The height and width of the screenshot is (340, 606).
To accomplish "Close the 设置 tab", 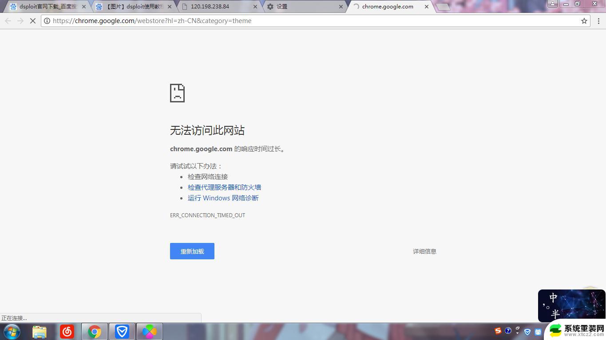I will coord(341,7).
